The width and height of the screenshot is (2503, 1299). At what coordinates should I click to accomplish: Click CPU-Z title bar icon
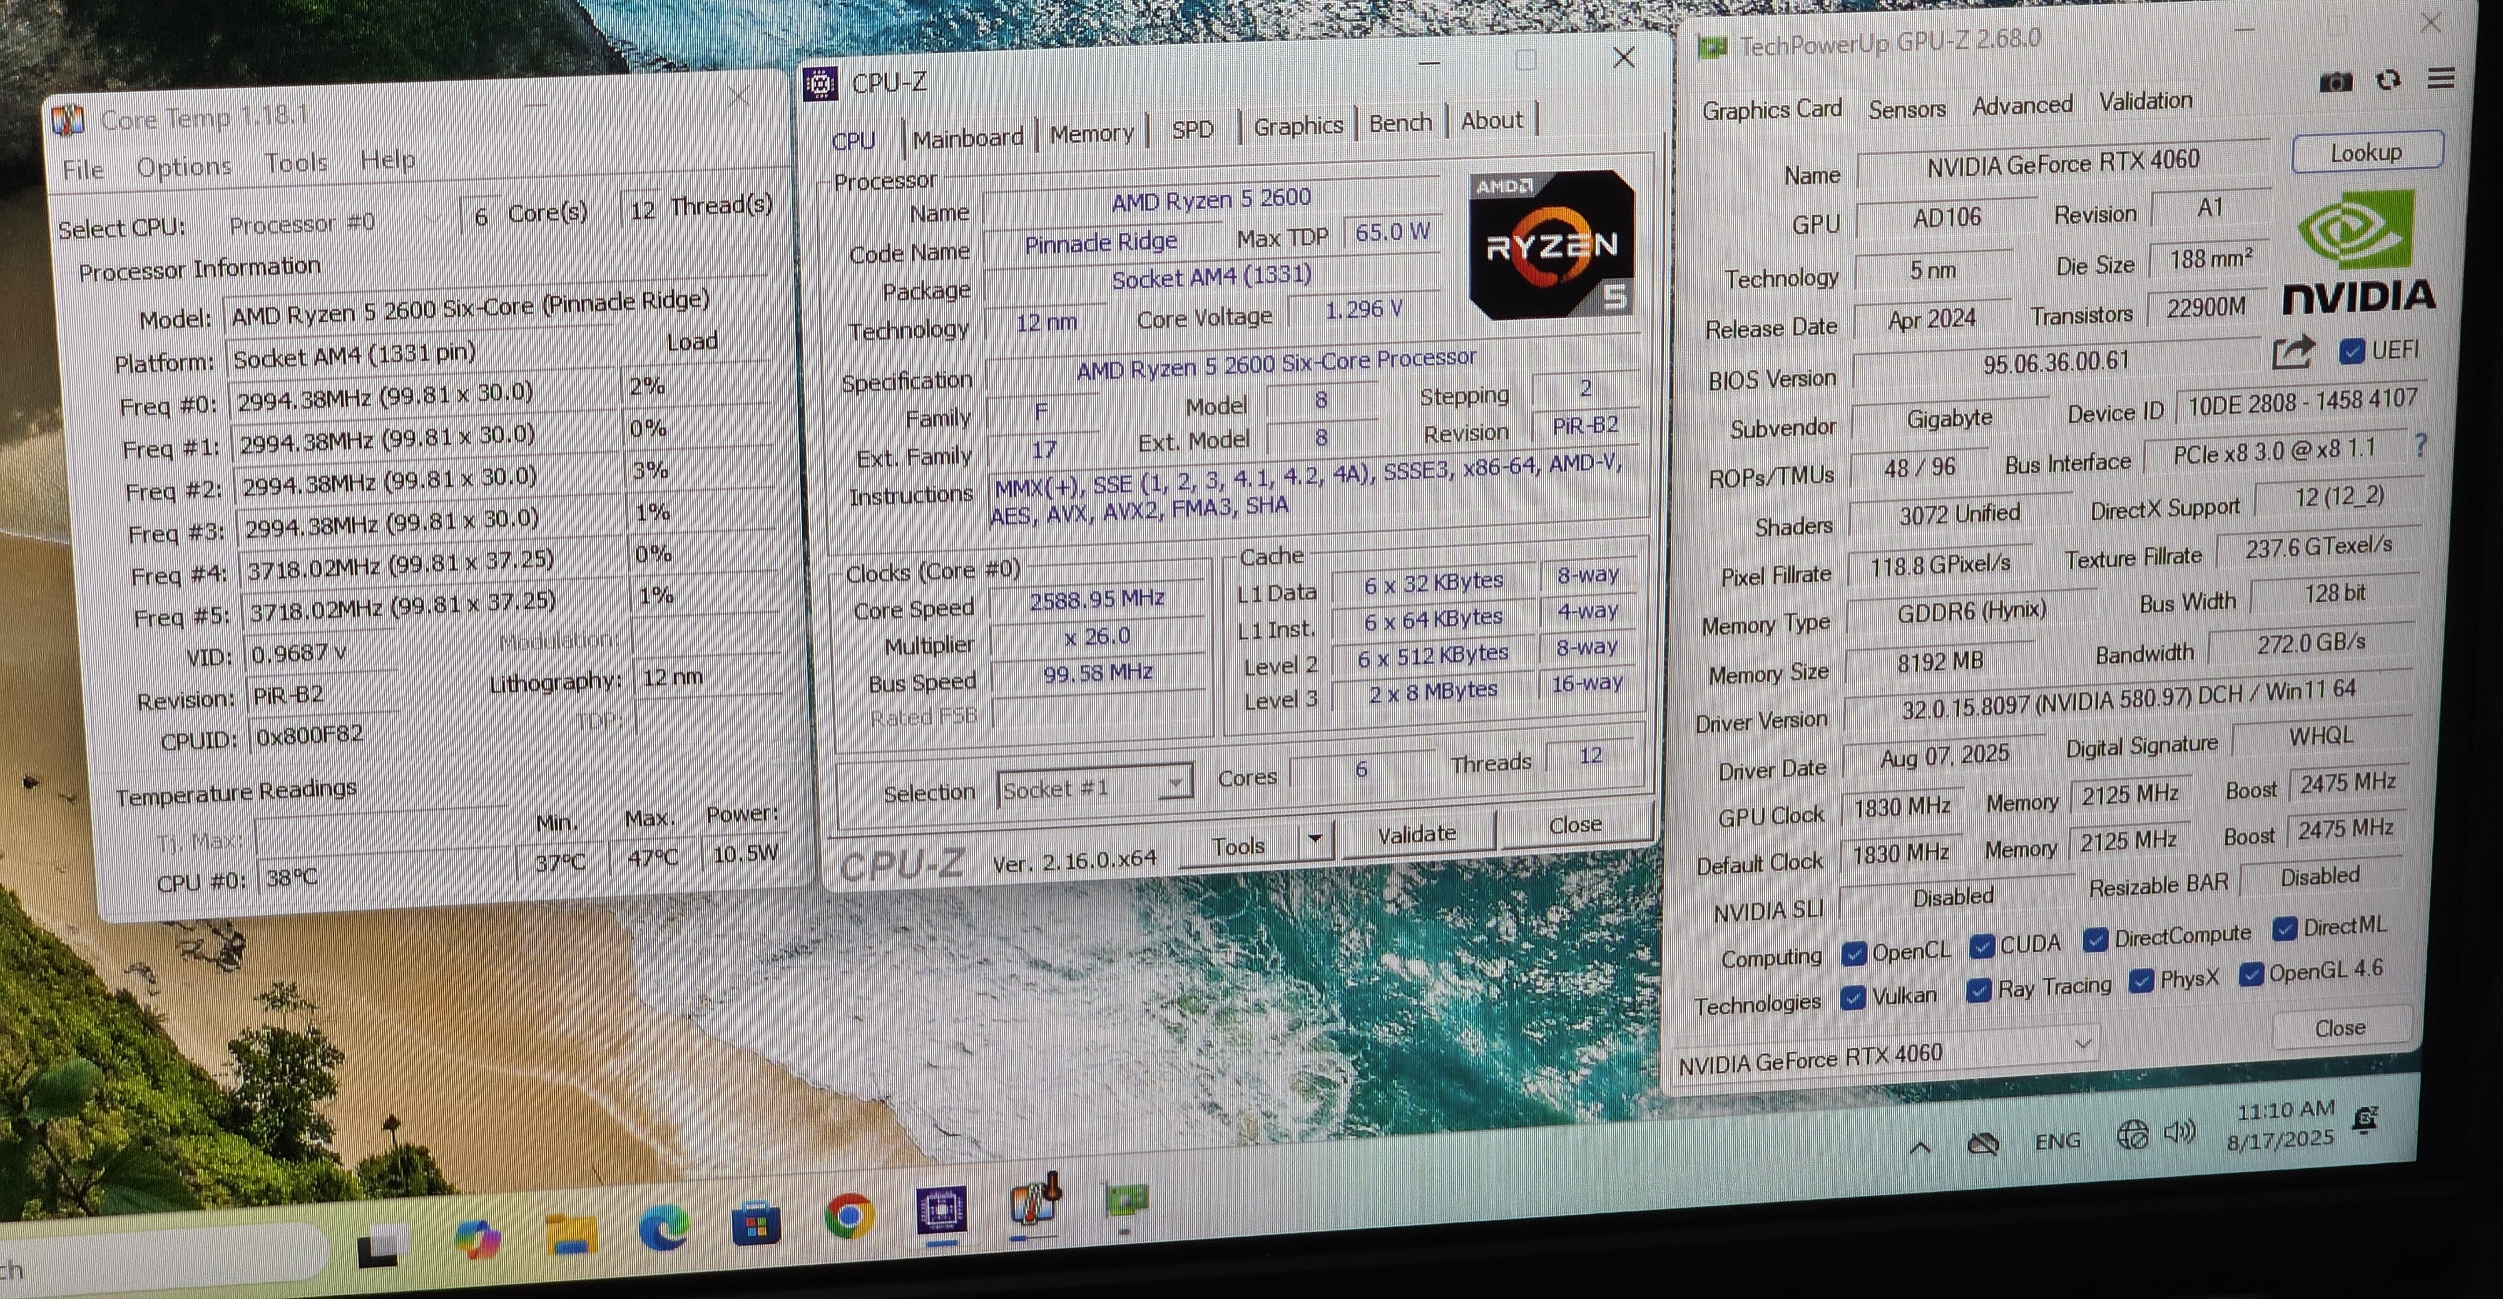pos(821,84)
